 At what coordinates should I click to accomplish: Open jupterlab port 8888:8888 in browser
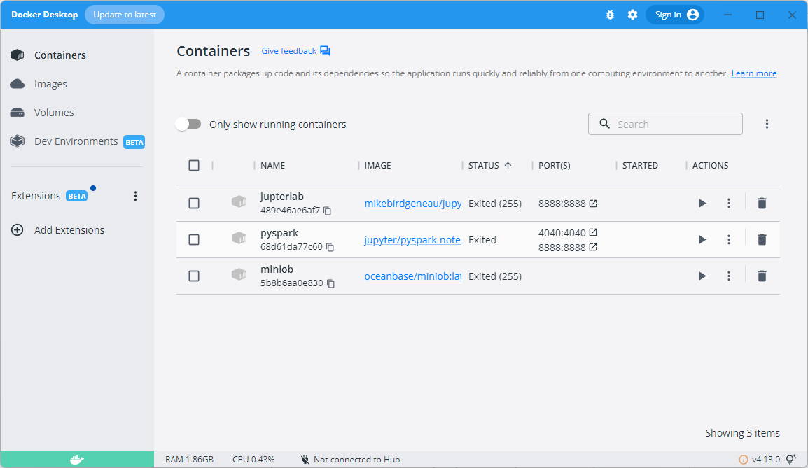coord(593,204)
